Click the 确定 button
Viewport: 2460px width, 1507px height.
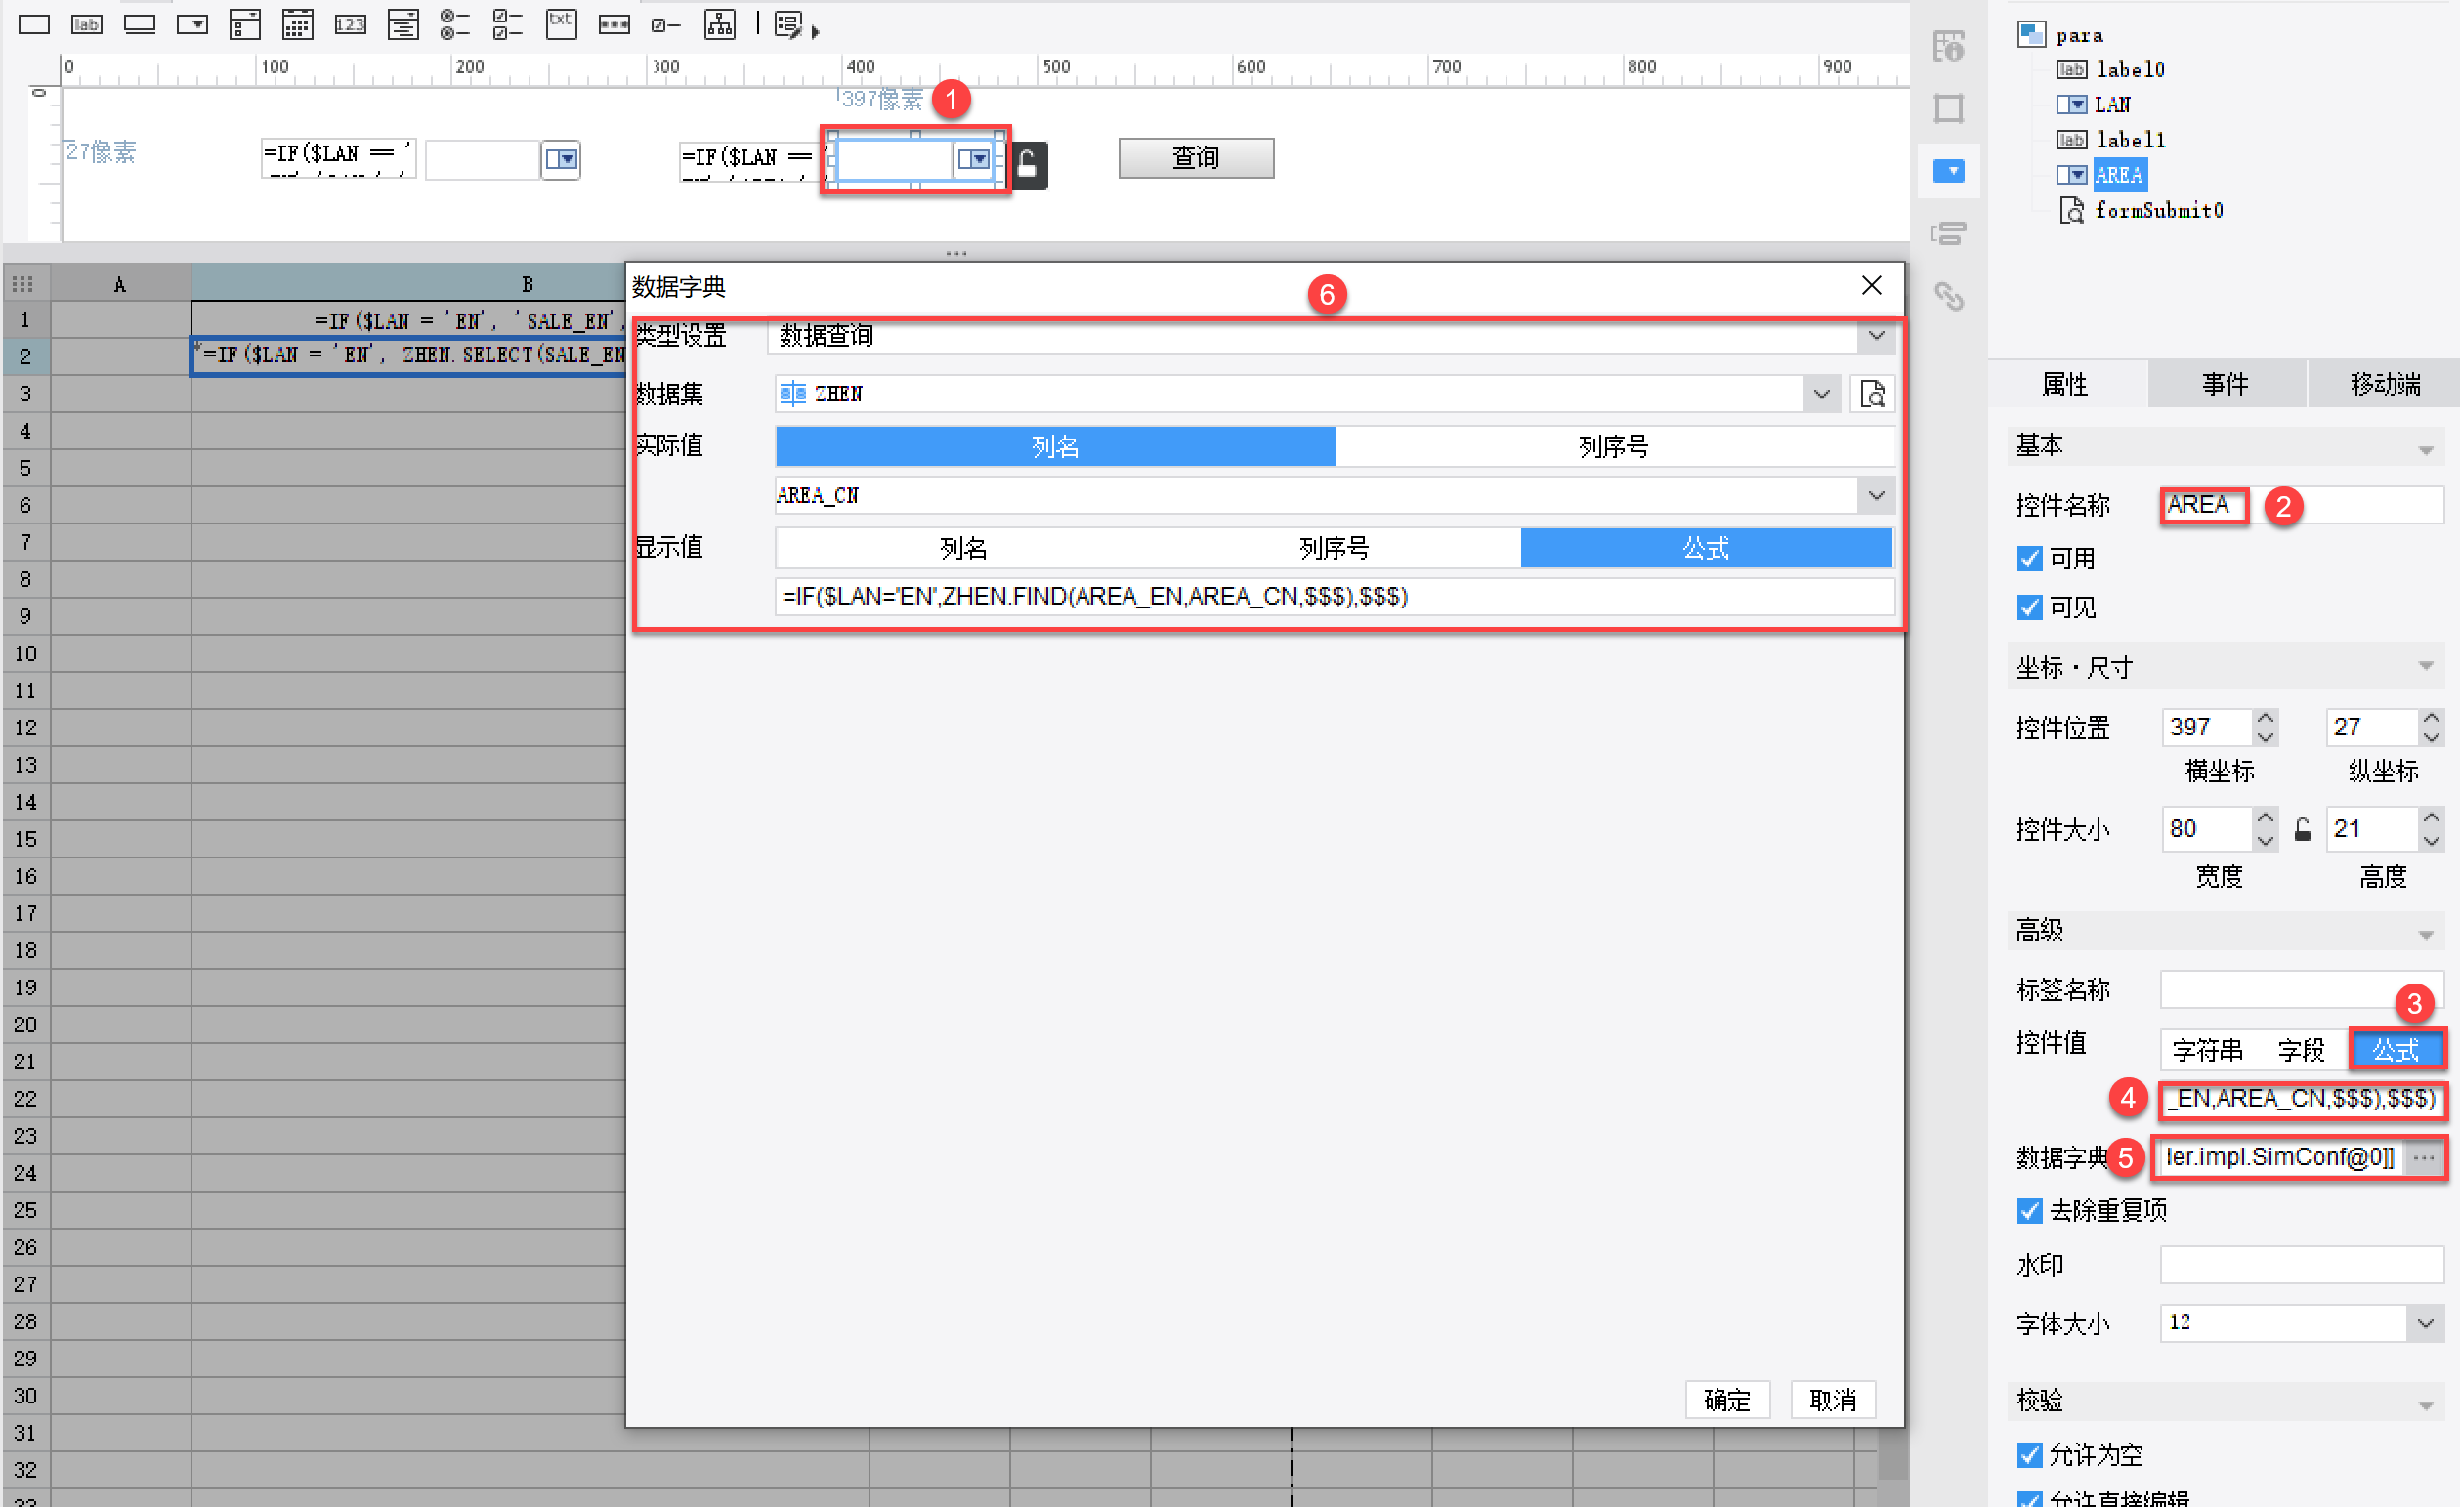tap(1727, 1401)
